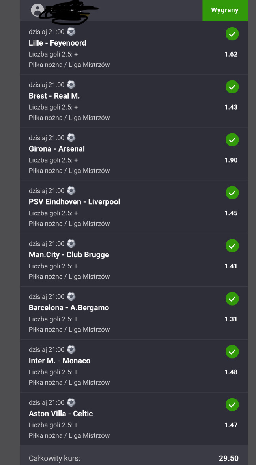The height and width of the screenshot is (465, 256).
Task: Open the Girona - Arsenal match
Action: (x=57, y=149)
